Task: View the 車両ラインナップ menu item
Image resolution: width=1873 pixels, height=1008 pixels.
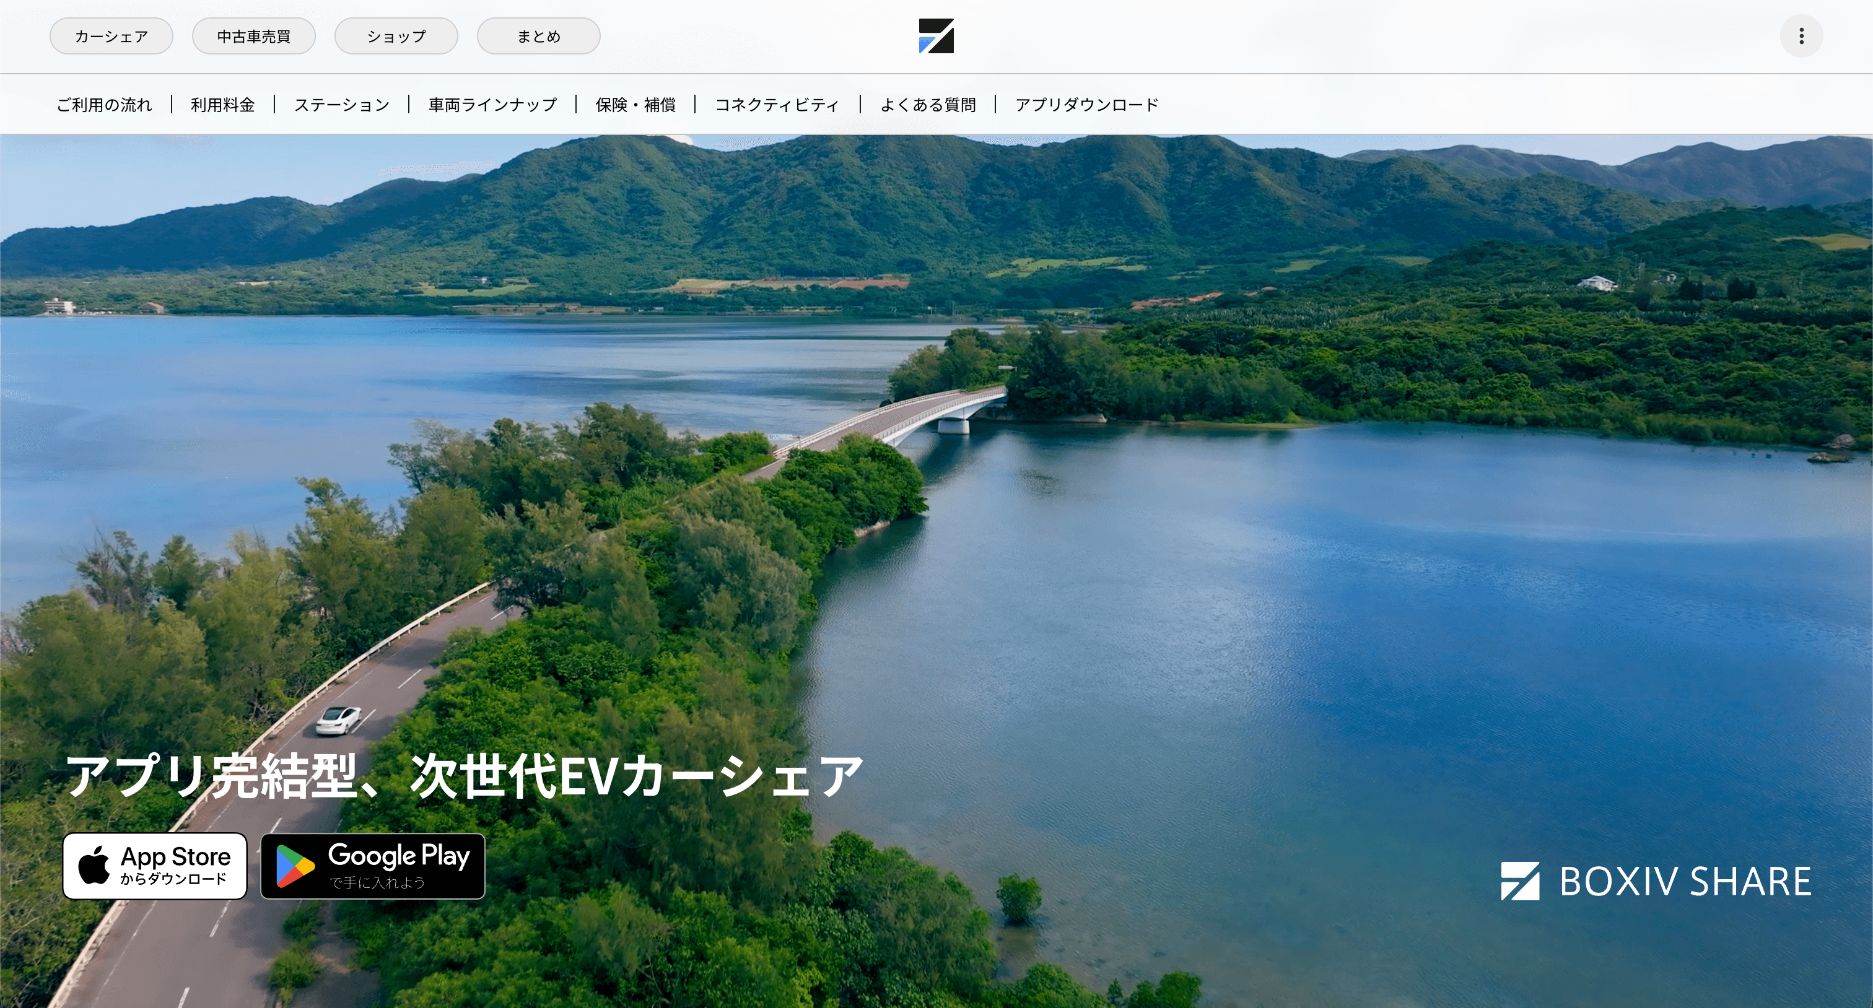Action: click(x=492, y=105)
